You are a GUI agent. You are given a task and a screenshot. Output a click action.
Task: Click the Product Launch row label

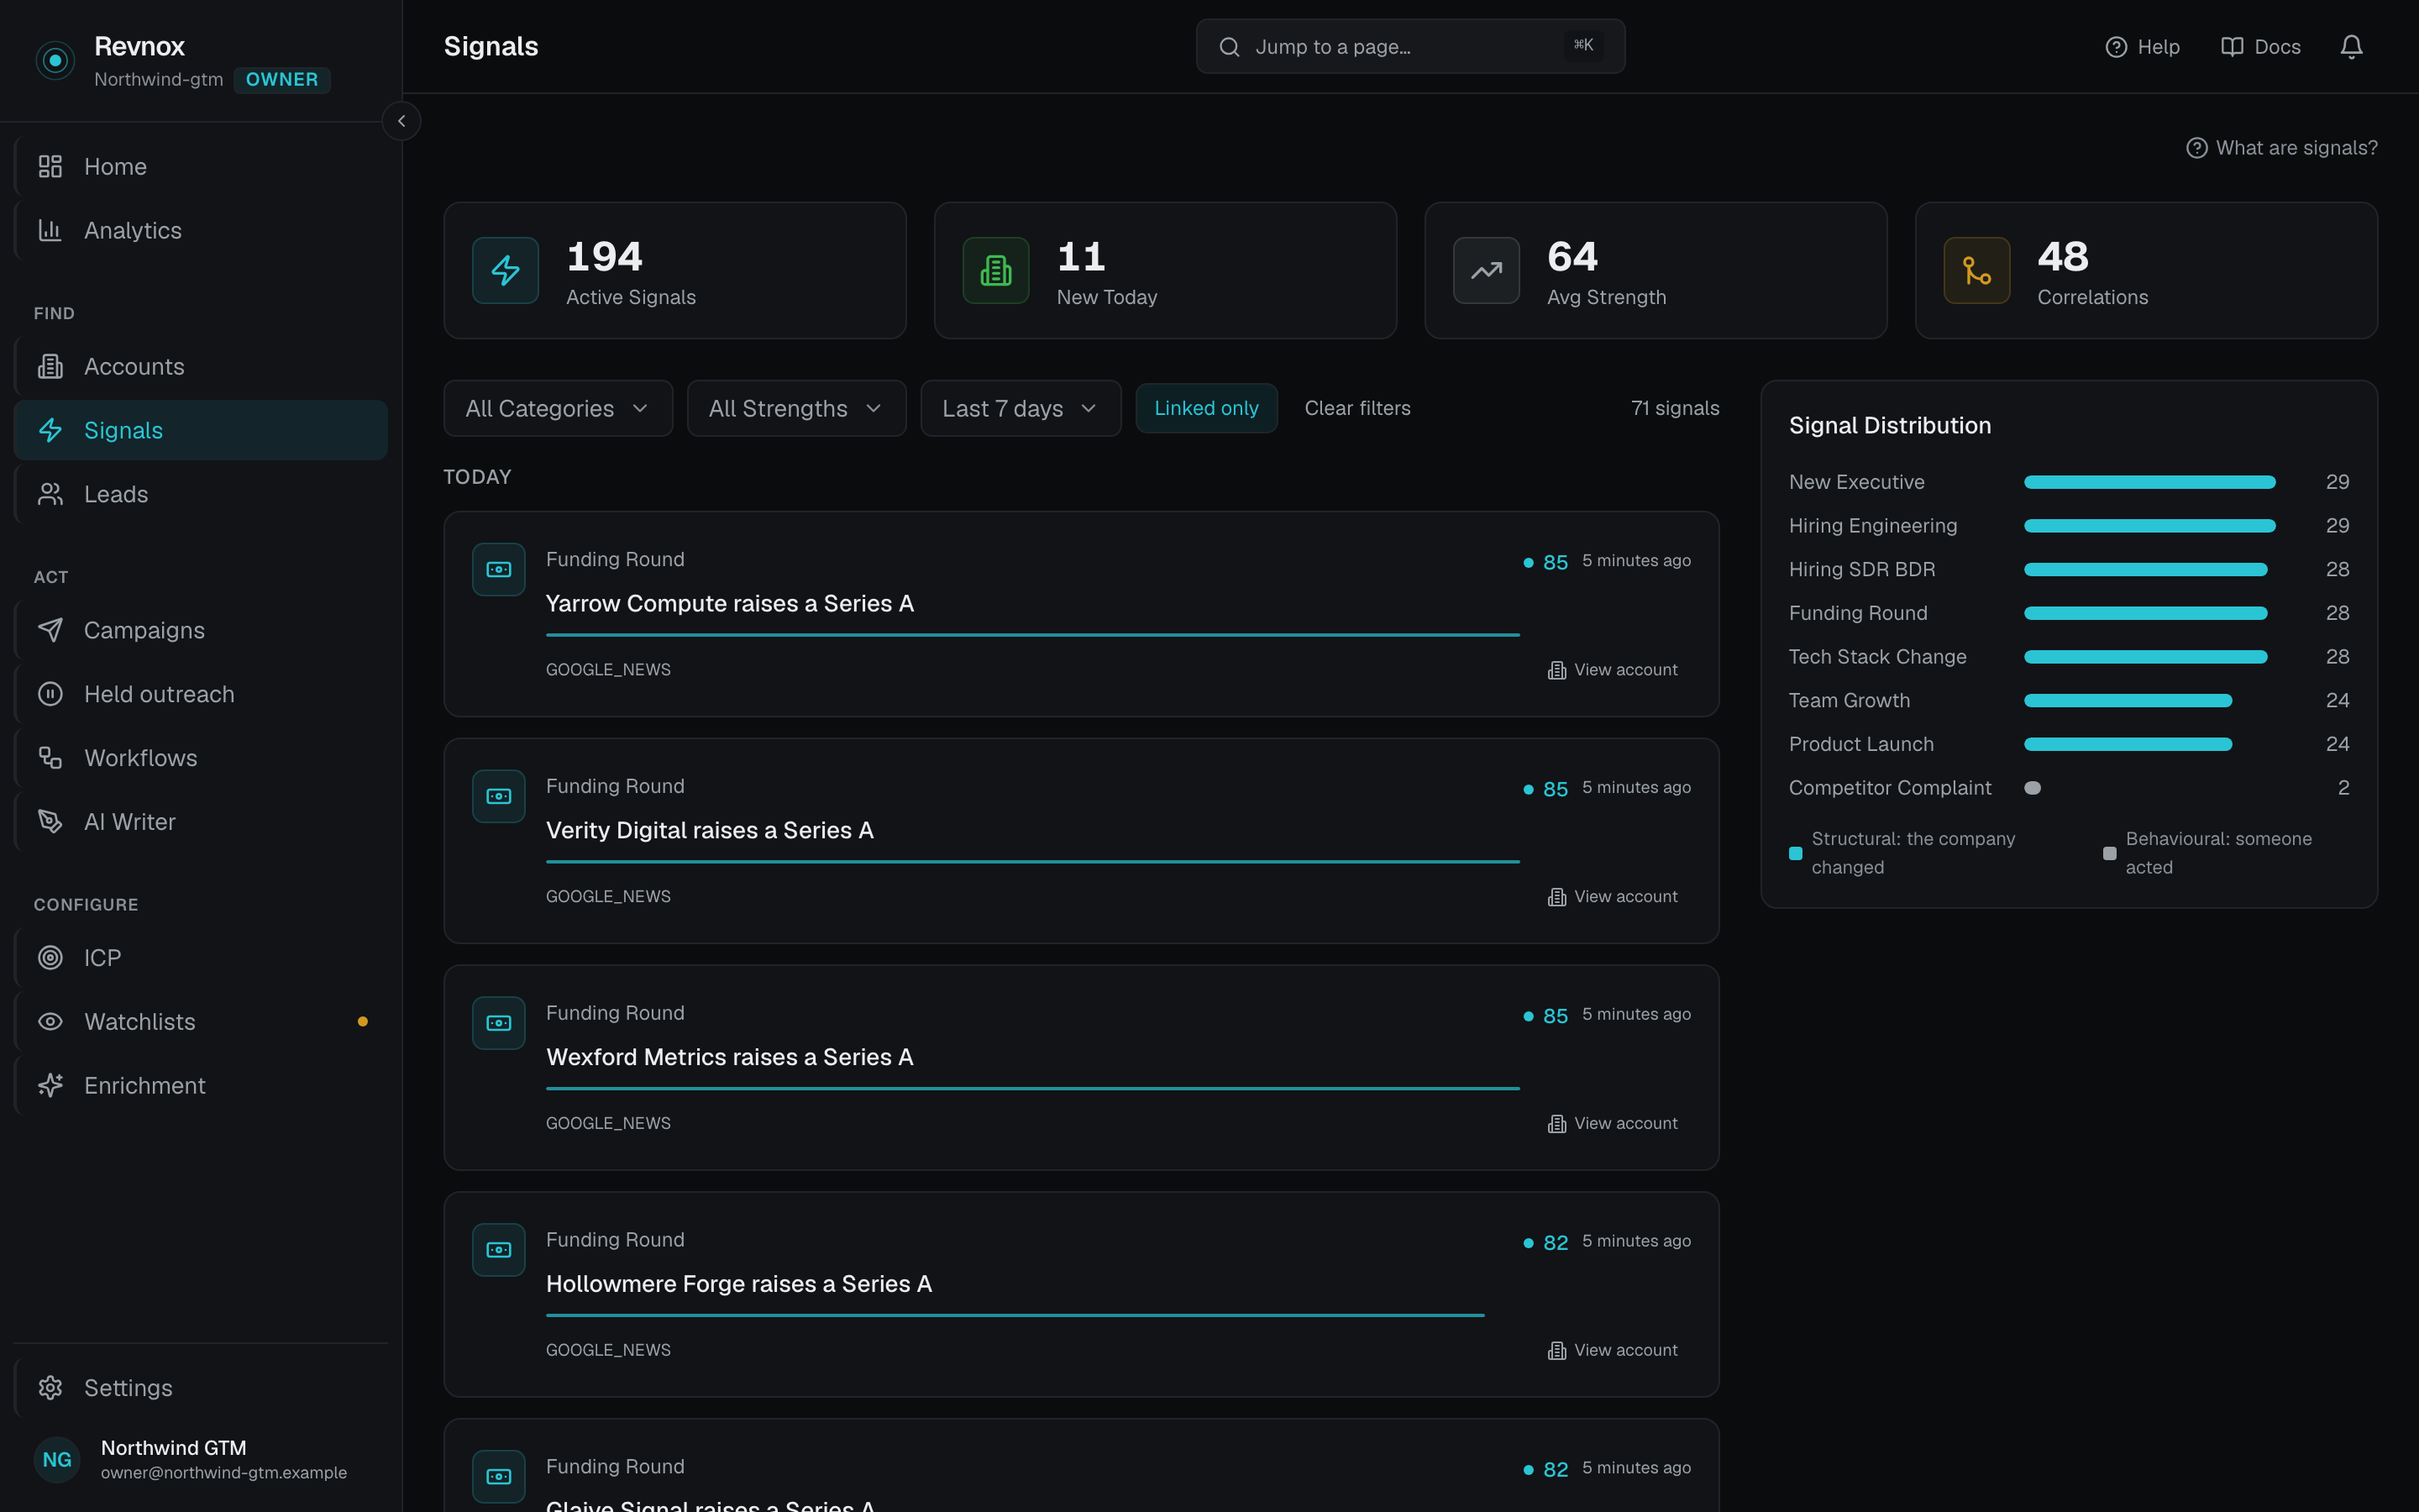pos(1861,745)
